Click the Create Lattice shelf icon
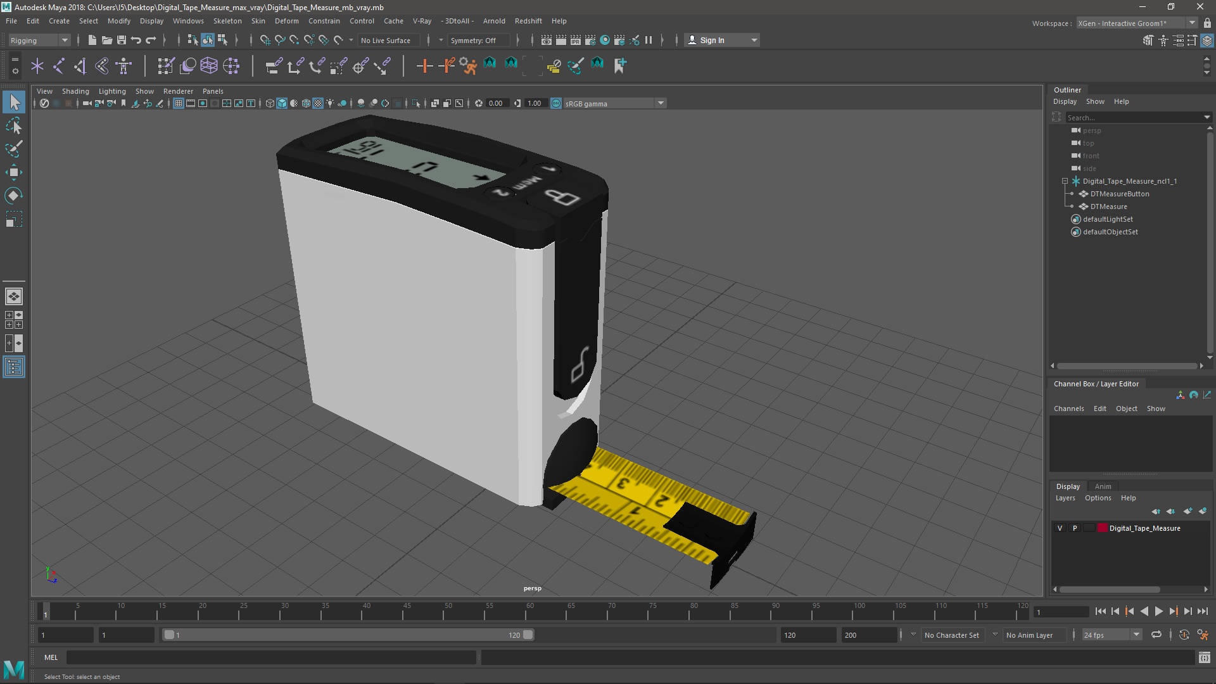Viewport: 1216px width, 684px height. point(209,65)
